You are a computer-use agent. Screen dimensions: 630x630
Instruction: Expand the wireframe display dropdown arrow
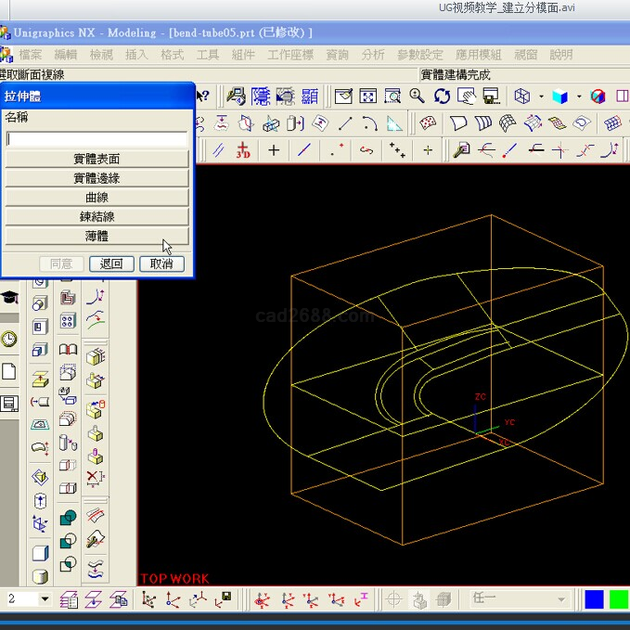coord(541,96)
